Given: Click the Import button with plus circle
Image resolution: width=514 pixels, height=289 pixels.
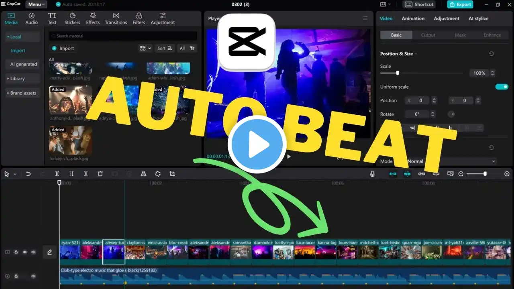Looking at the screenshot, I should [63, 48].
